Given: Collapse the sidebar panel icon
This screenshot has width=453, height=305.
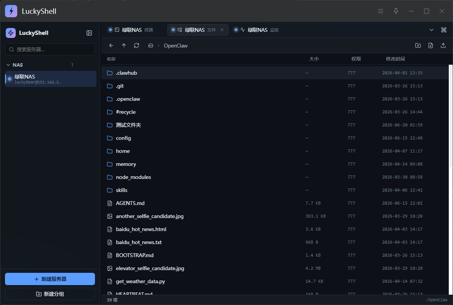Looking at the screenshot, I should point(89,33).
